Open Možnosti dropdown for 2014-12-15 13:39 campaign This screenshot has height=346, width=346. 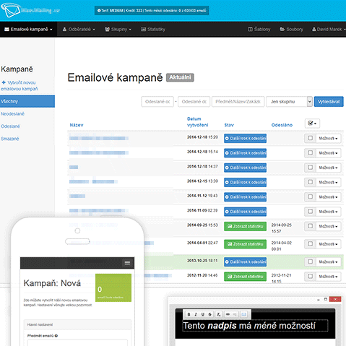329,182
